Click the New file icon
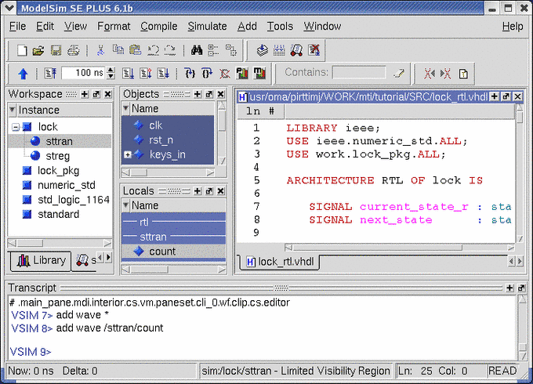Viewport: 533px width, 384px height. [x=22, y=51]
